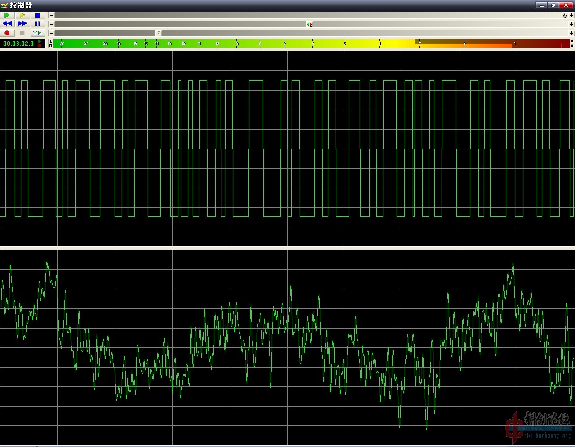Click the L R channel label on level meter
The image size is (575, 447).
tap(51, 44)
